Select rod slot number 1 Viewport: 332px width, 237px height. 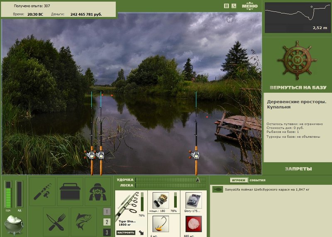coord(107,211)
